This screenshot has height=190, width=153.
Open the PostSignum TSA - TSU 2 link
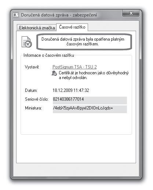(74, 67)
